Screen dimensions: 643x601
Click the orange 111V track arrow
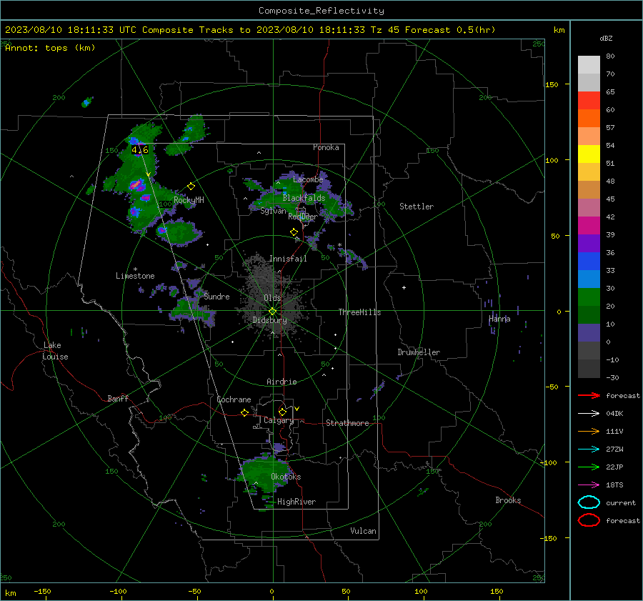tap(589, 431)
